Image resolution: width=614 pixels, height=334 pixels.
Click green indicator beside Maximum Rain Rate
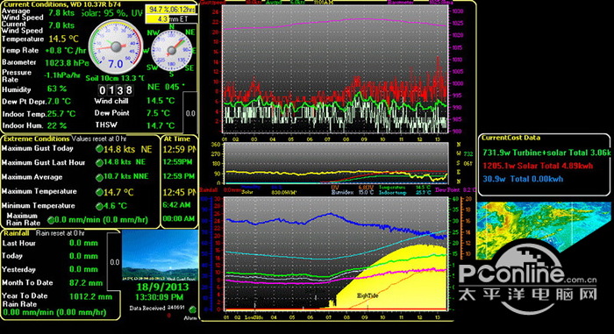click(51, 220)
